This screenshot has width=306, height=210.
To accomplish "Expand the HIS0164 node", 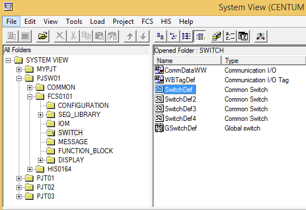I will pos(29,169).
